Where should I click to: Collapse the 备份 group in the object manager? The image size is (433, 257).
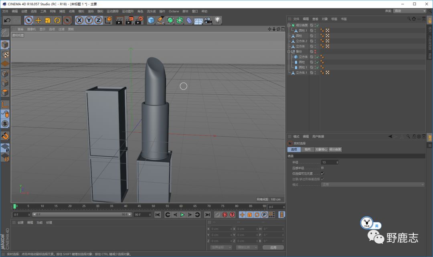point(289,52)
